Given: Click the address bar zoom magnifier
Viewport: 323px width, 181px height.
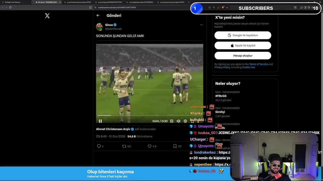Looking at the screenshot, I should (x=214, y=8).
